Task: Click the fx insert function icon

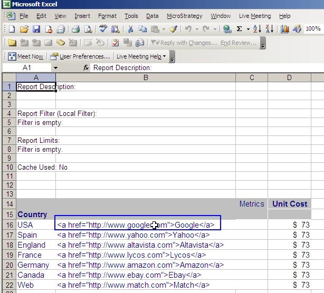Action: (87, 68)
